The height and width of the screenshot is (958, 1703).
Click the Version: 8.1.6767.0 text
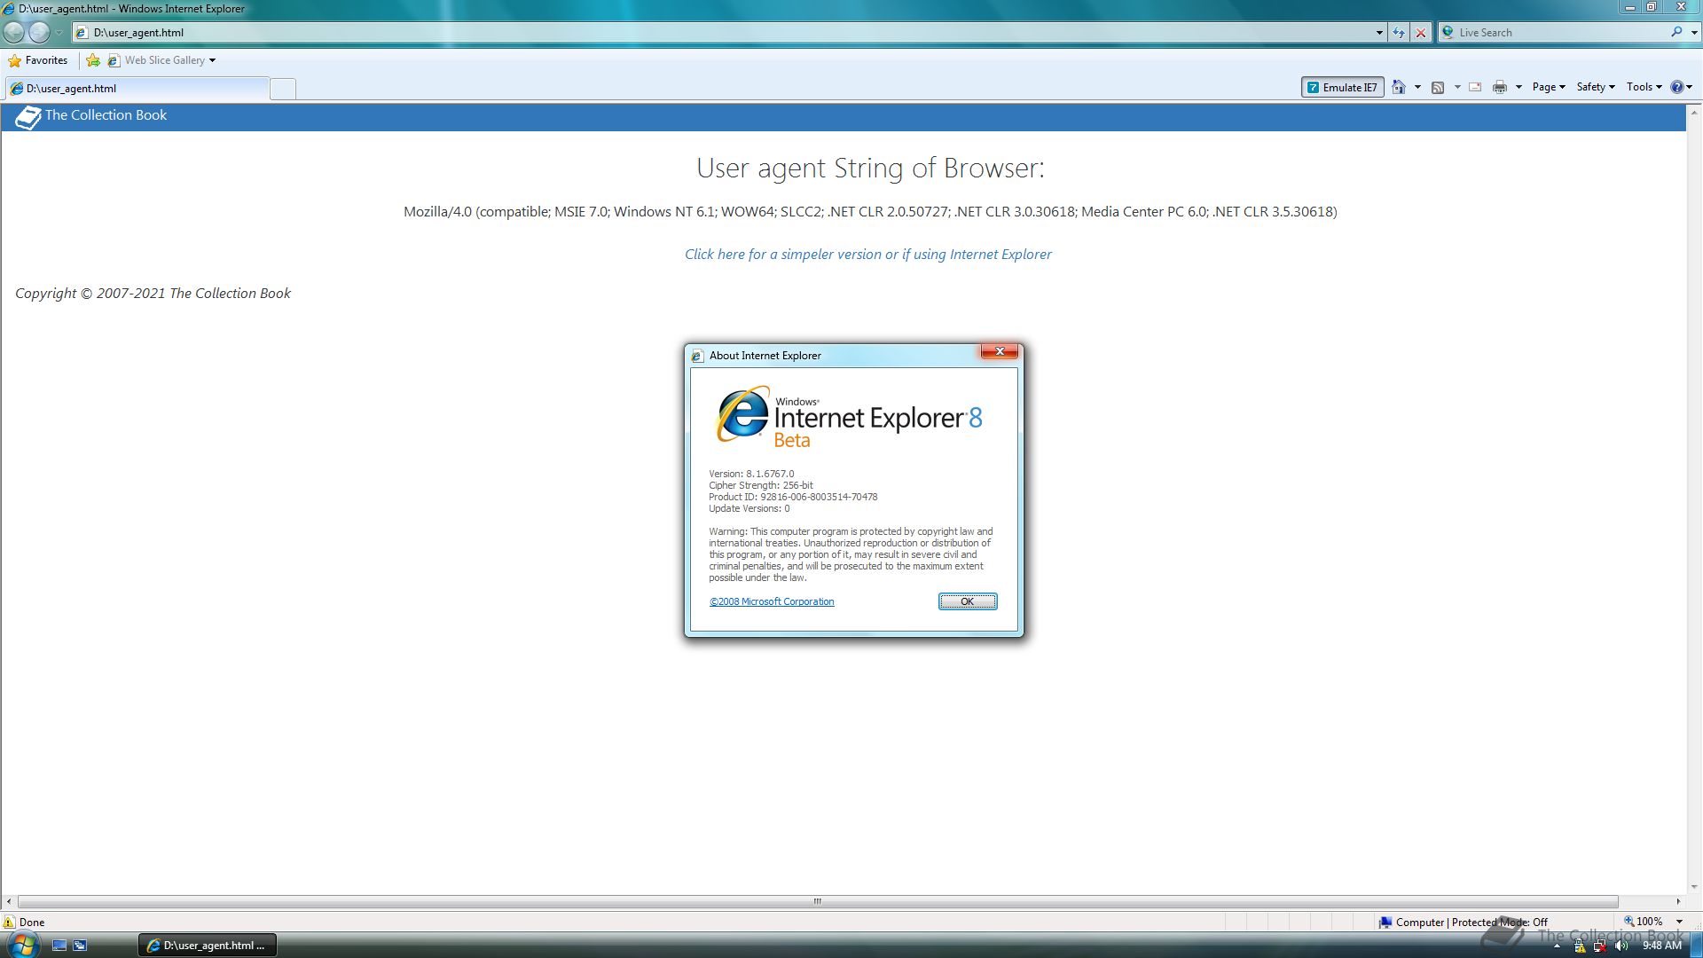click(x=751, y=474)
